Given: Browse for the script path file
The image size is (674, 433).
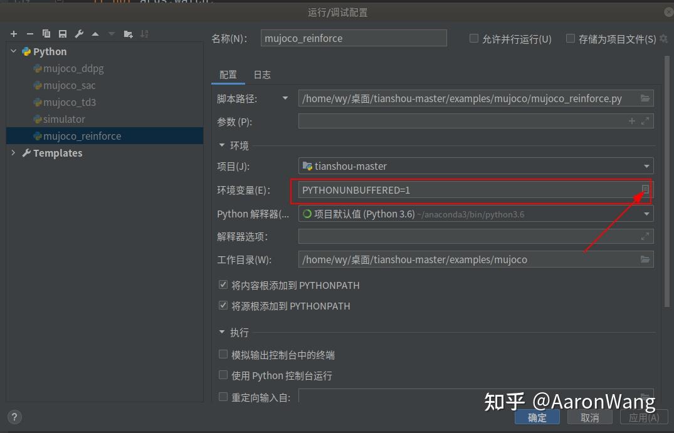Looking at the screenshot, I should [x=646, y=98].
